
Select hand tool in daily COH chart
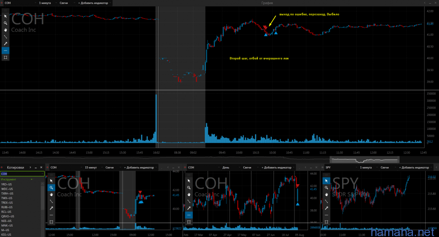point(189,195)
